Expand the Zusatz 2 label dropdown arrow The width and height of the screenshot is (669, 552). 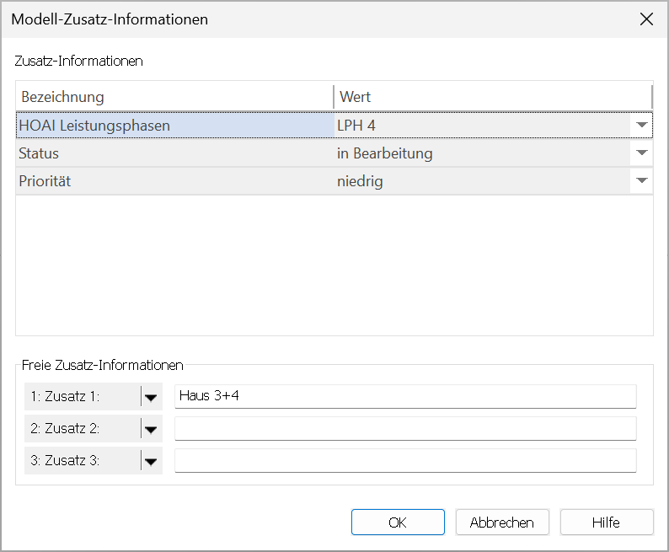(x=151, y=429)
